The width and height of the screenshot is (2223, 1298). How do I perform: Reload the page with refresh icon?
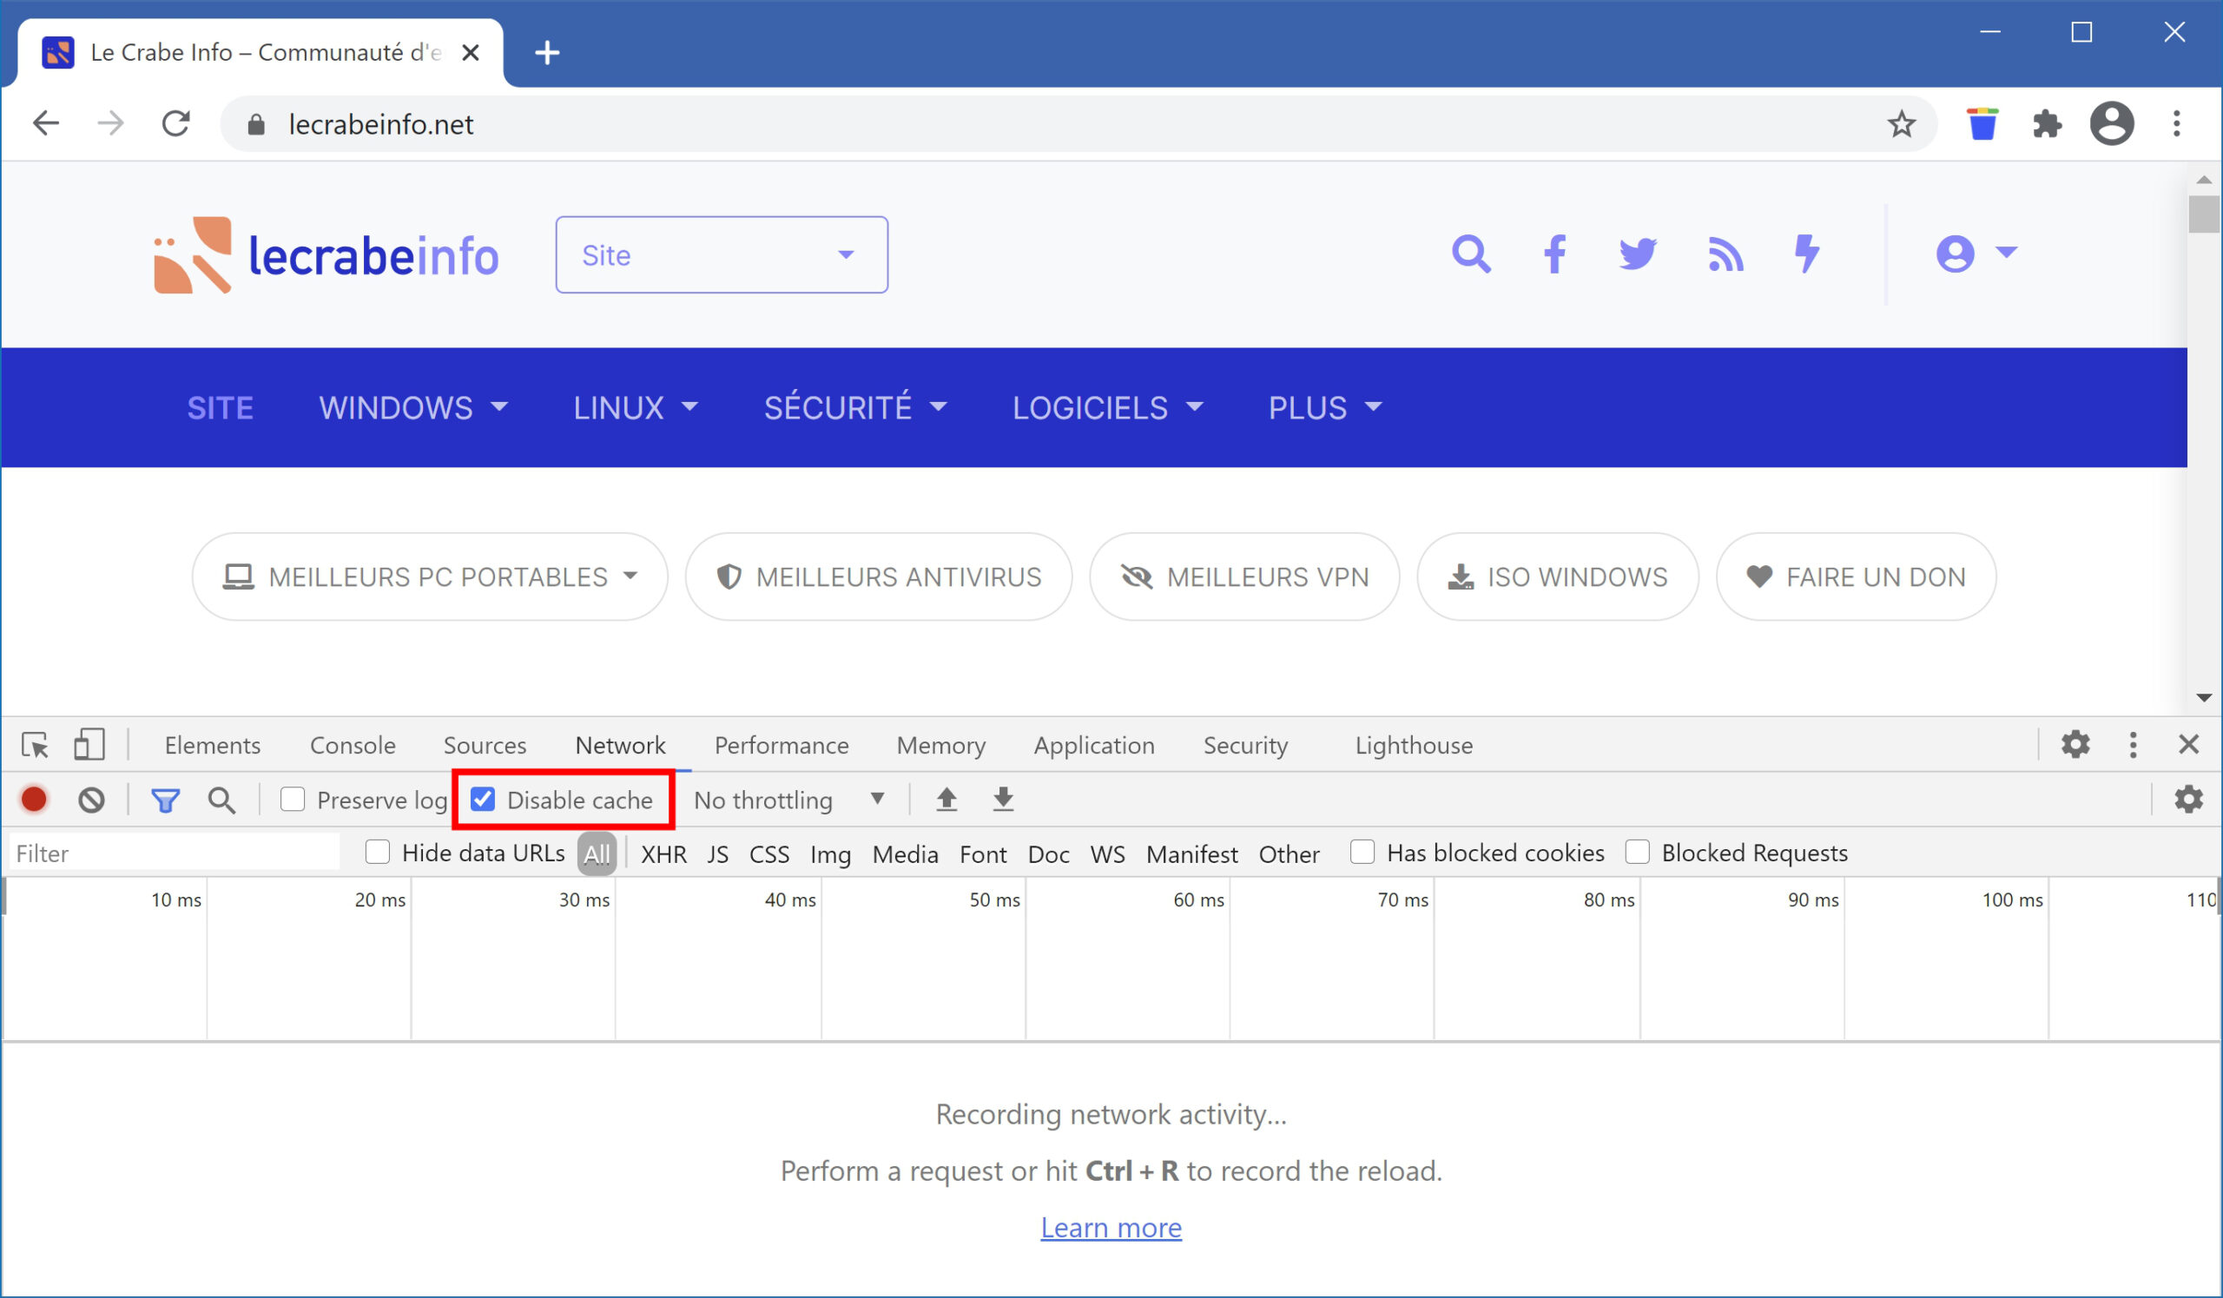[175, 123]
